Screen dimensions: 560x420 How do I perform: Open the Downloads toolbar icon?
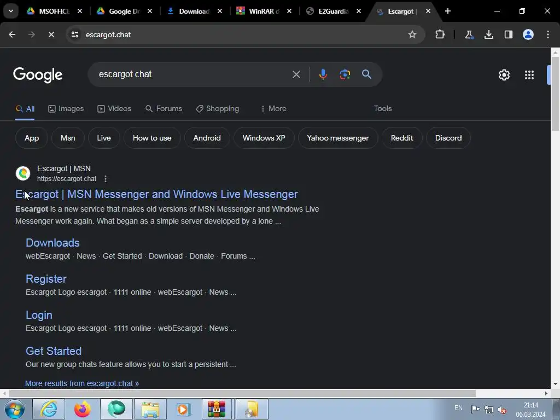(x=488, y=34)
